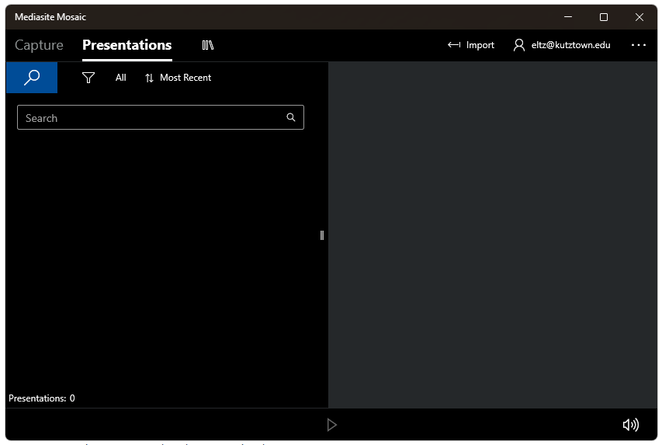Screen dimensions: 662x445
Task: Switch to the Capture tab
Action: pos(39,45)
